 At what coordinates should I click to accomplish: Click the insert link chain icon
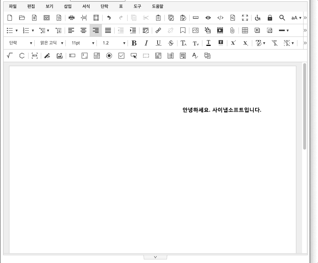point(158,30)
